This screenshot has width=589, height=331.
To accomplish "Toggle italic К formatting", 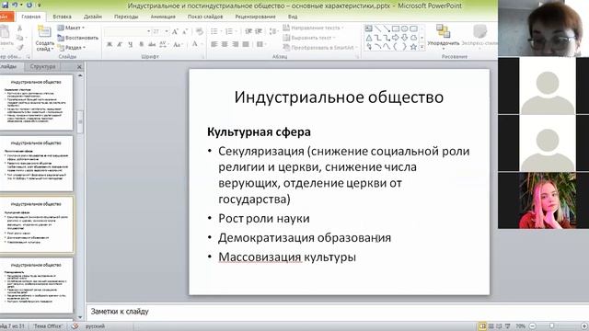I will point(120,45).
